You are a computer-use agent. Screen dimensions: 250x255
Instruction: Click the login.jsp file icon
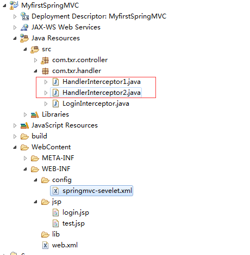pos(55,212)
